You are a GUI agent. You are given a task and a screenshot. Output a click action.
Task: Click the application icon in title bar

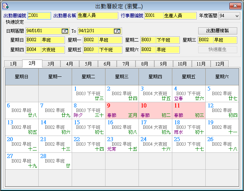[x=6, y=6]
